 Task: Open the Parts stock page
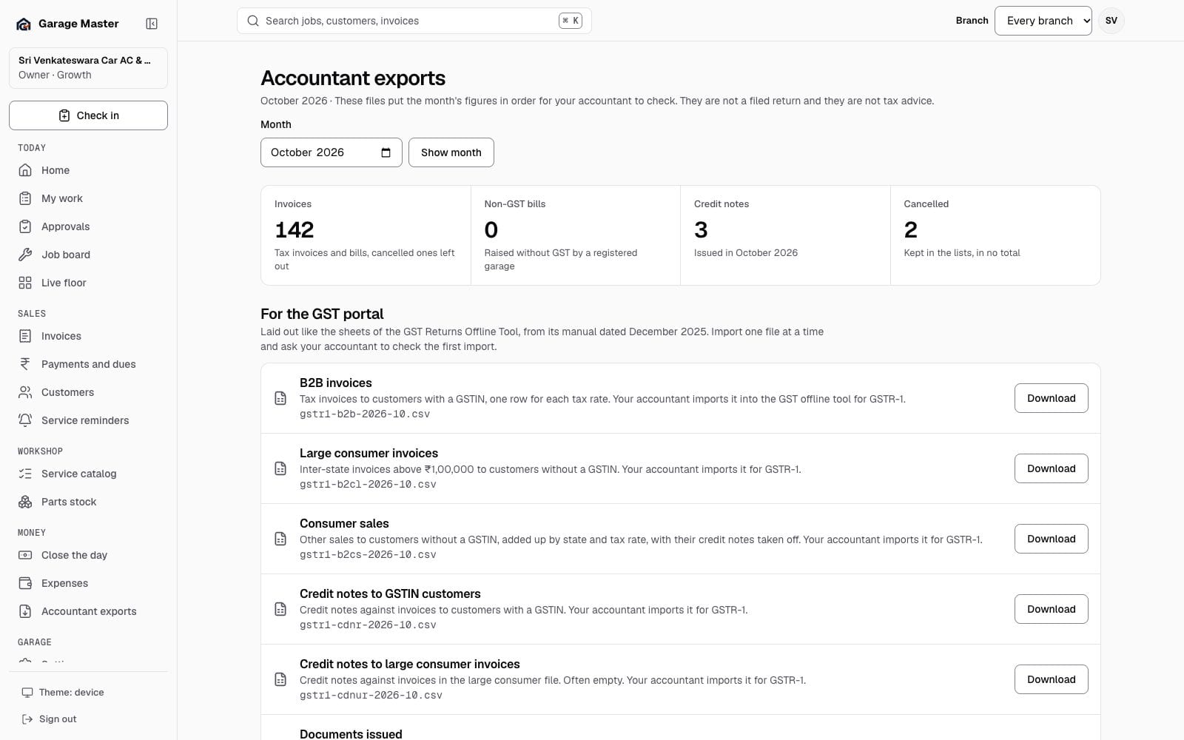[x=88, y=502]
